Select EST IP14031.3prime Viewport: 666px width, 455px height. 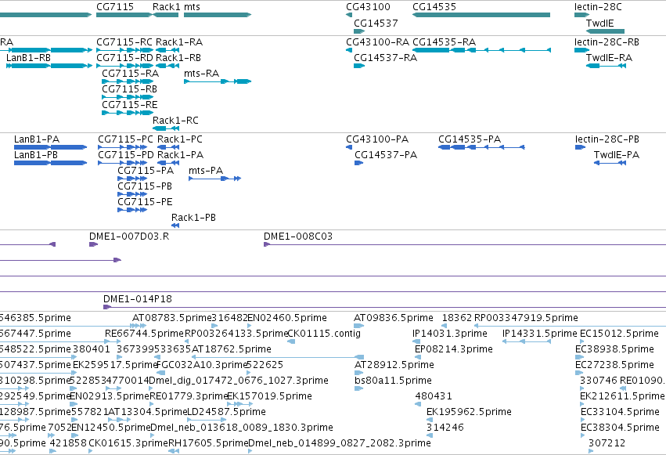coord(450,334)
